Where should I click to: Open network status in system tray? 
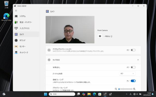134,94
